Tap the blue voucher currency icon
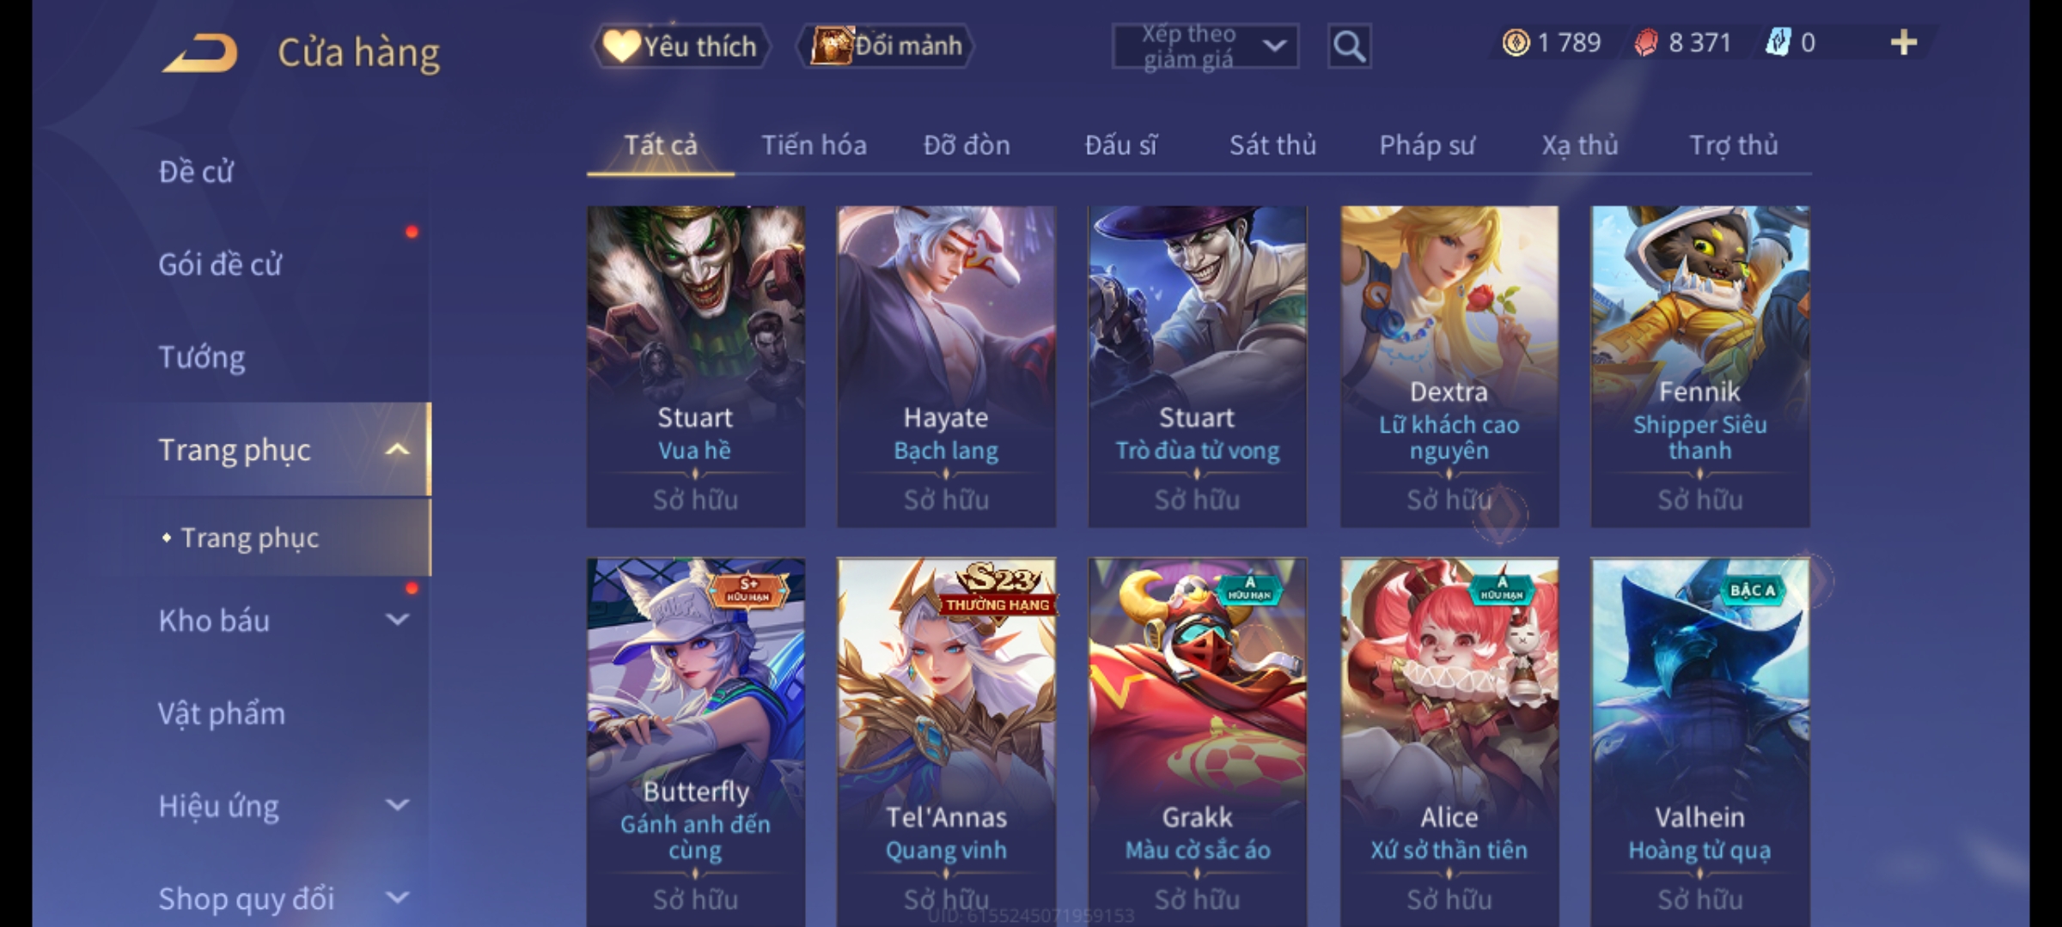Viewport: 2062px width, 927px height. [x=1778, y=43]
